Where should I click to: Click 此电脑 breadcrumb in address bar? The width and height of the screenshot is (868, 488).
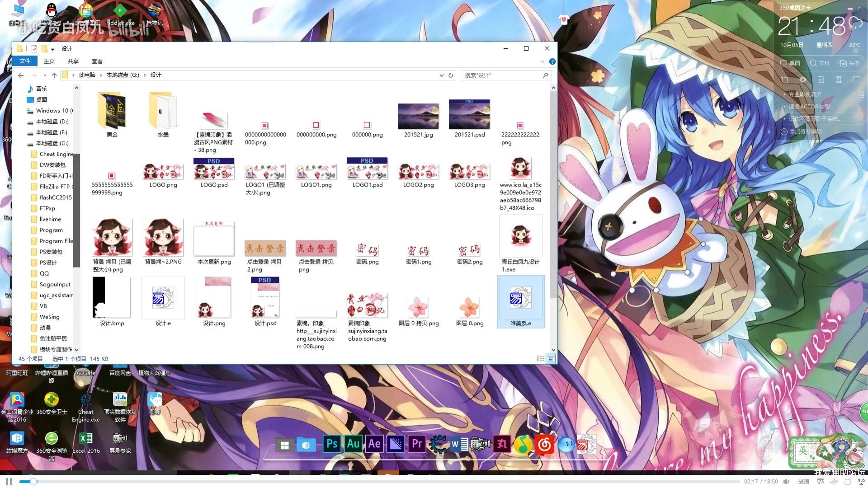pyautogui.click(x=87, y=75)
